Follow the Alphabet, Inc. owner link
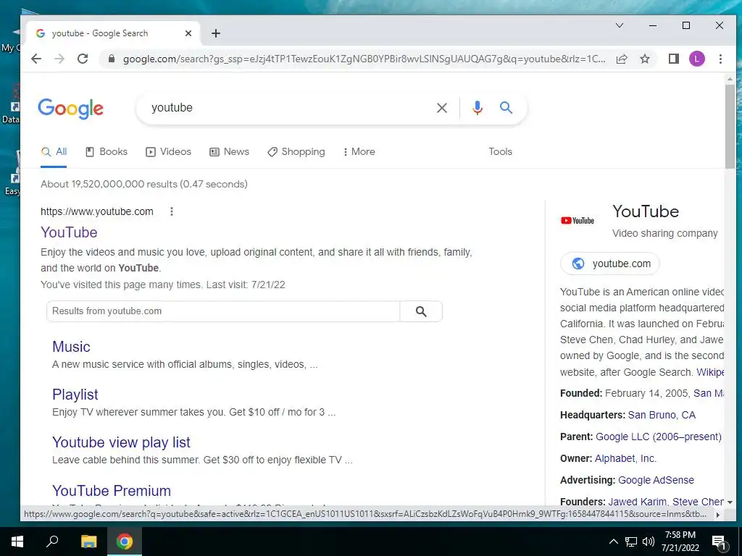This screenshot has height=556, width=742. click(x=625, y=458)
